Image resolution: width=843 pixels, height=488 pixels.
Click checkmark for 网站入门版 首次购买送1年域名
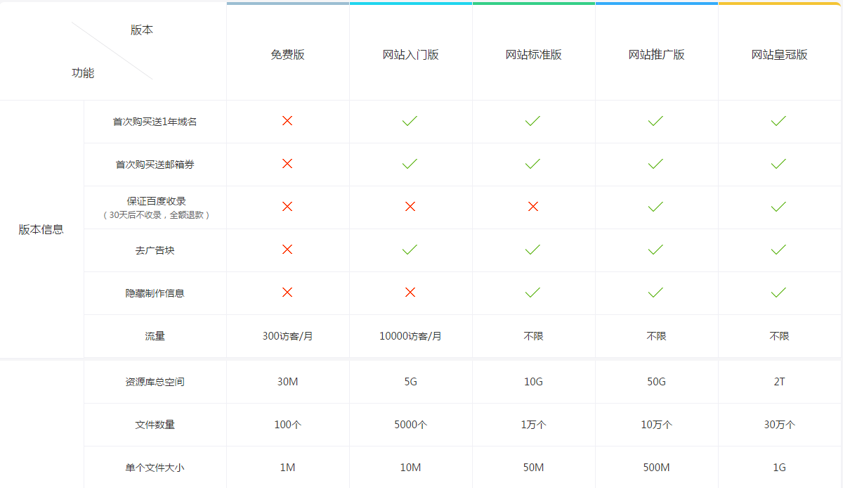(x=410, y=121)
